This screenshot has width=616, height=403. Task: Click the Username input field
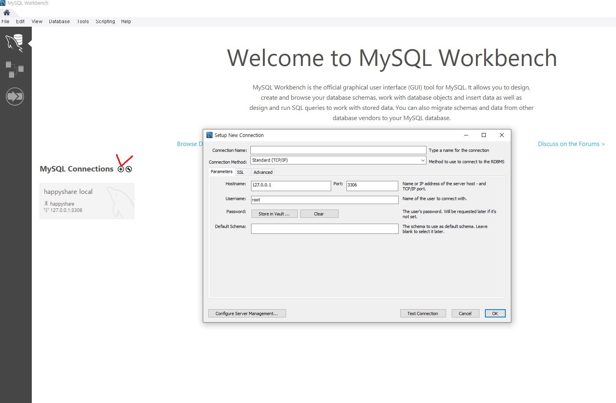[324, 200]
